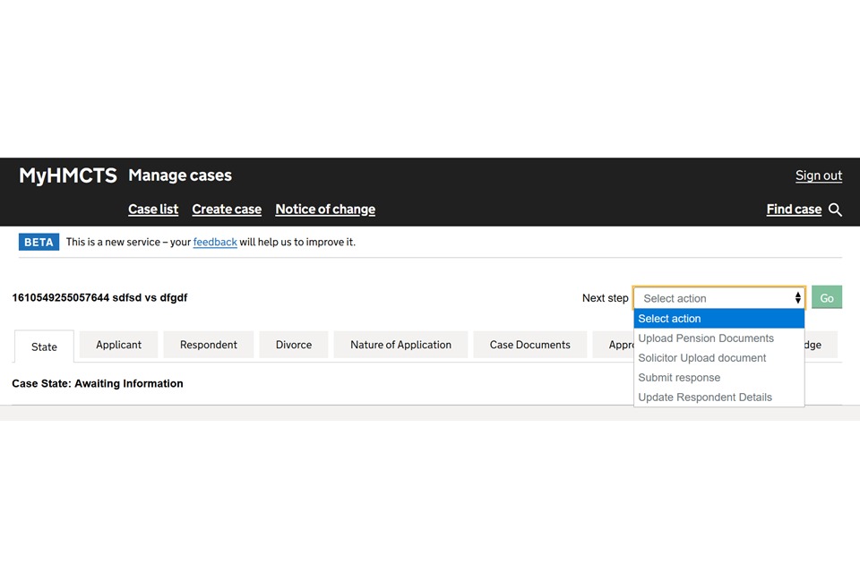
Task: Switch to the Applicant tab
Action: 118,345
